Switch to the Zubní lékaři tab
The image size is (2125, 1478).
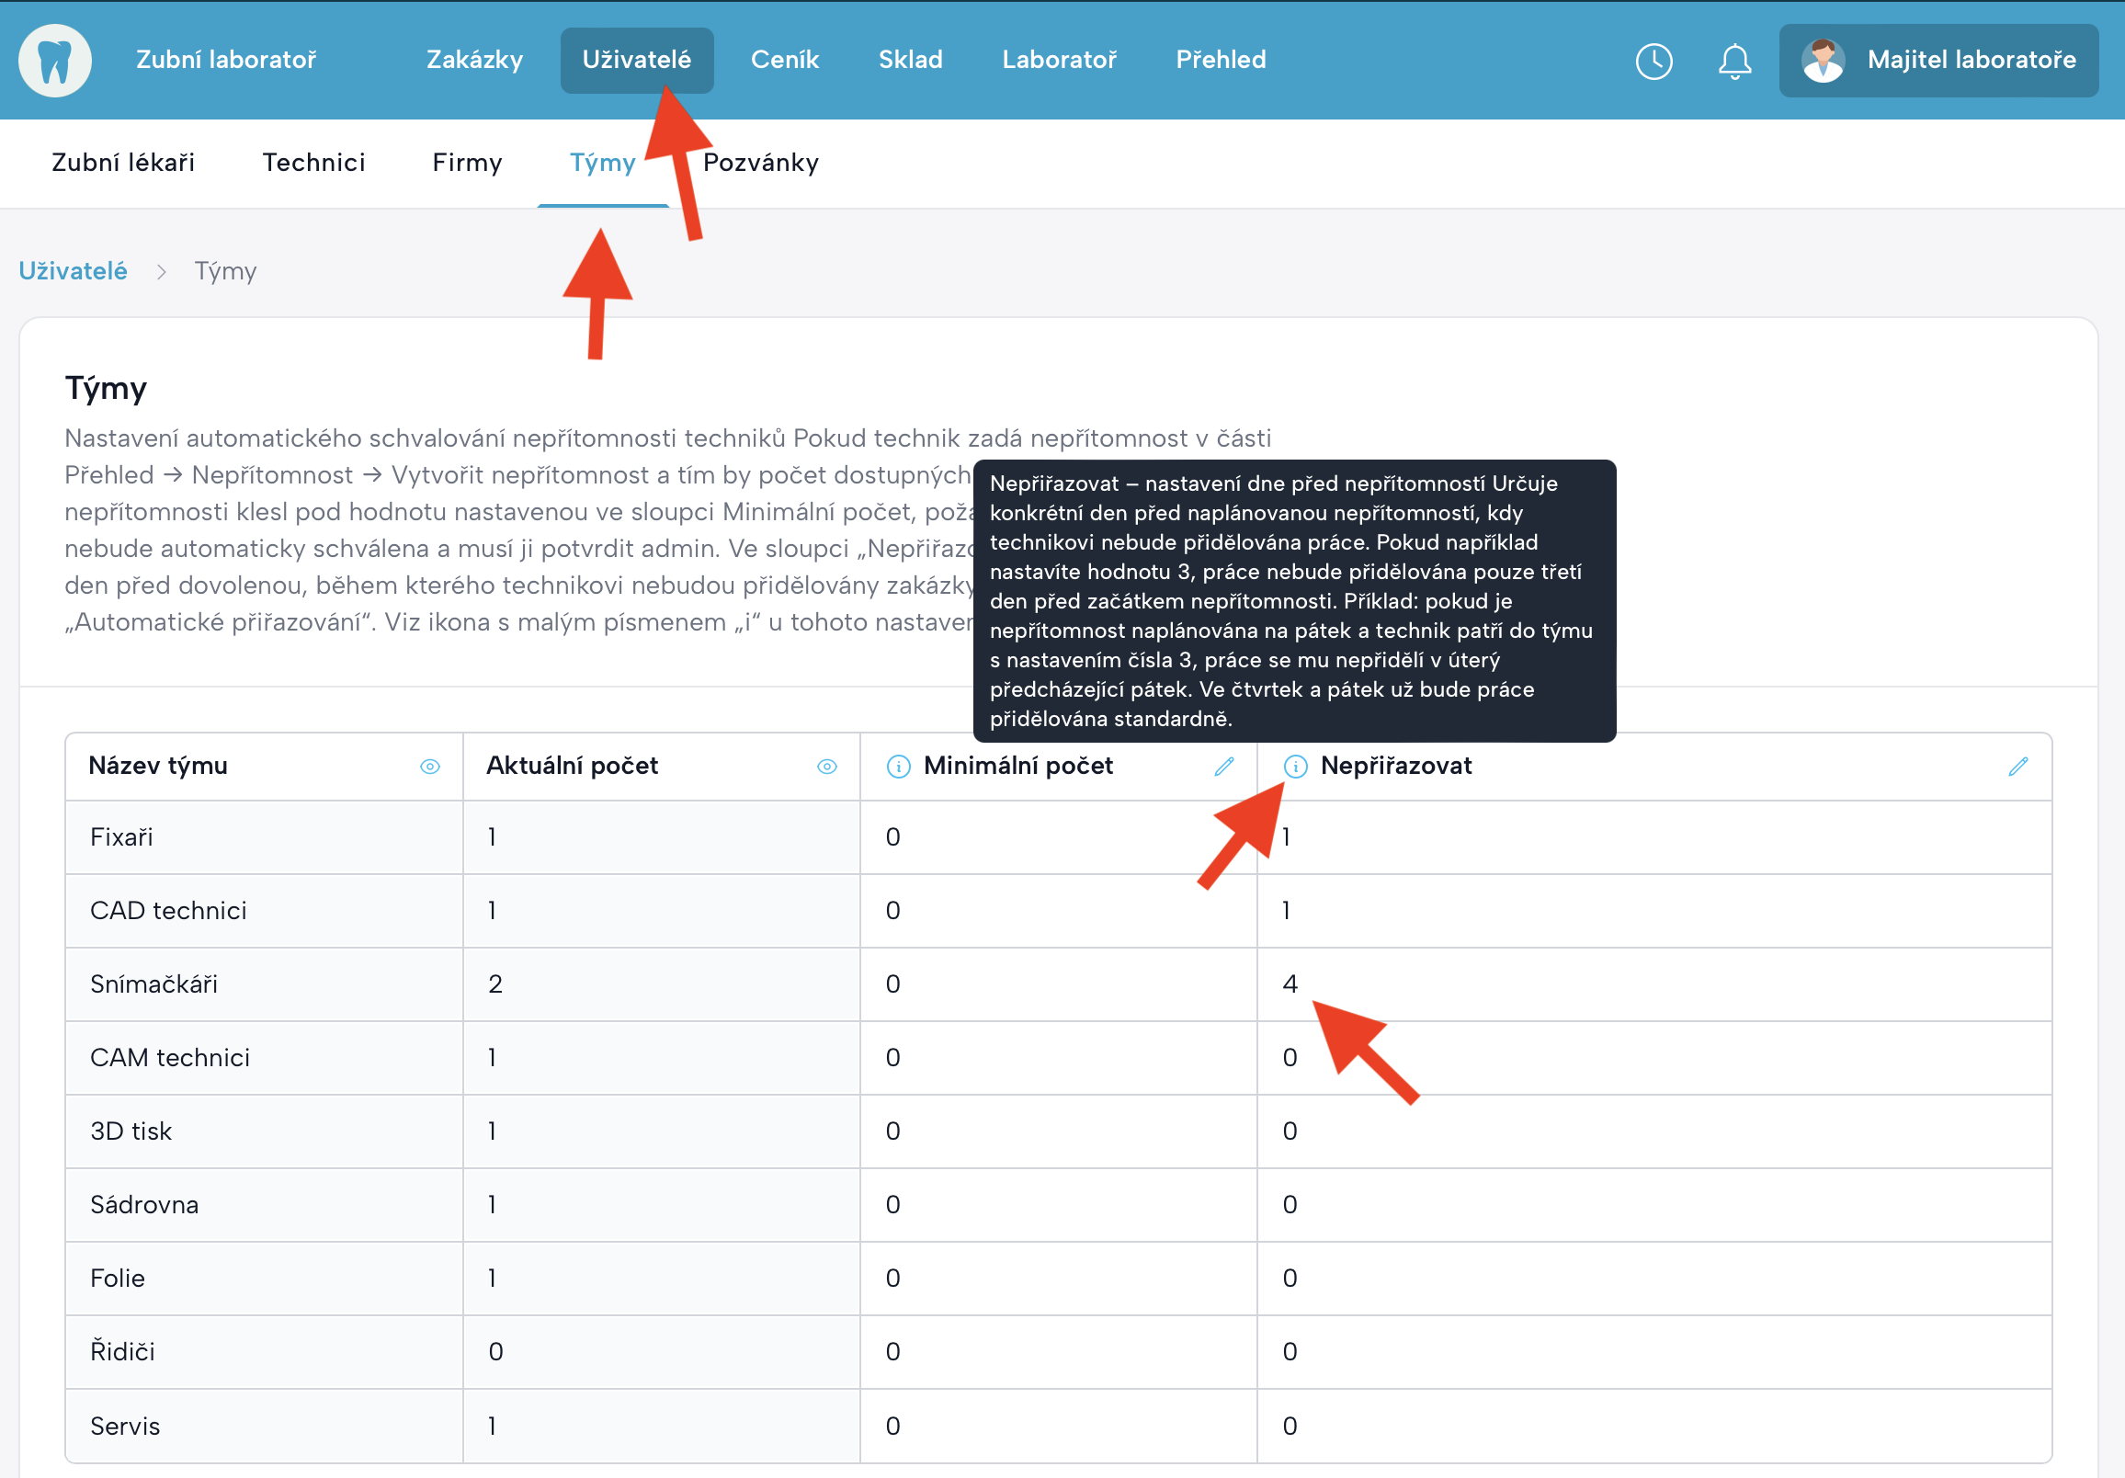123,163
